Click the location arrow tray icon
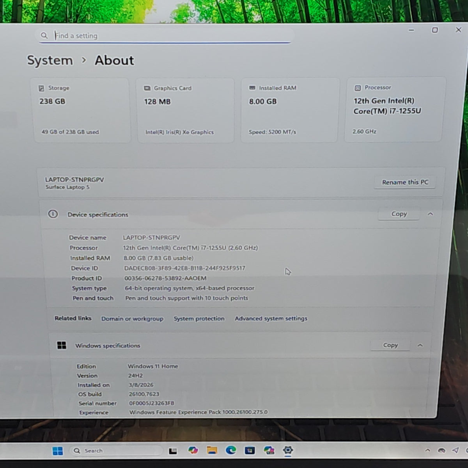The image size is (468, 468). (456, 450)
